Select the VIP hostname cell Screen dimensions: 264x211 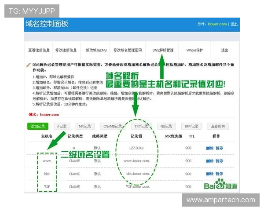pyautogui.click(x=47, y=186)
